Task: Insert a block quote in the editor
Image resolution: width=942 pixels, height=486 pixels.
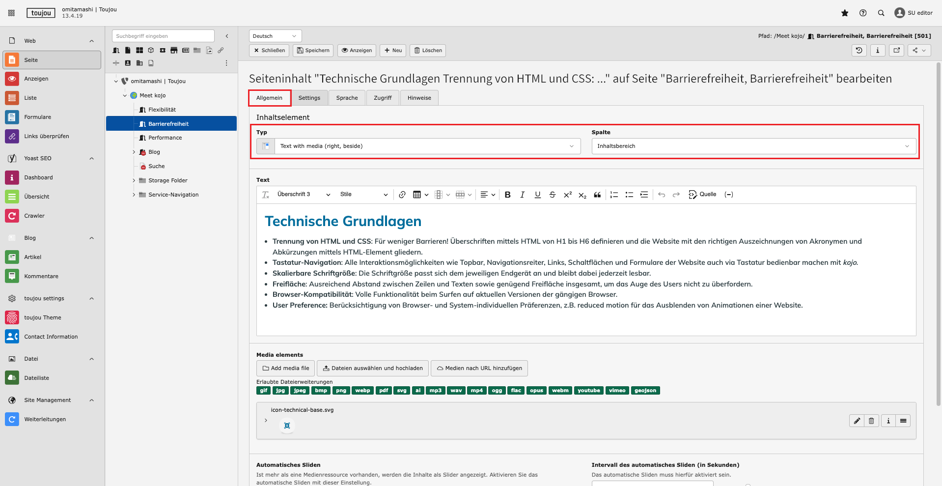Action: pyautogui.click(x=597, y=195)
